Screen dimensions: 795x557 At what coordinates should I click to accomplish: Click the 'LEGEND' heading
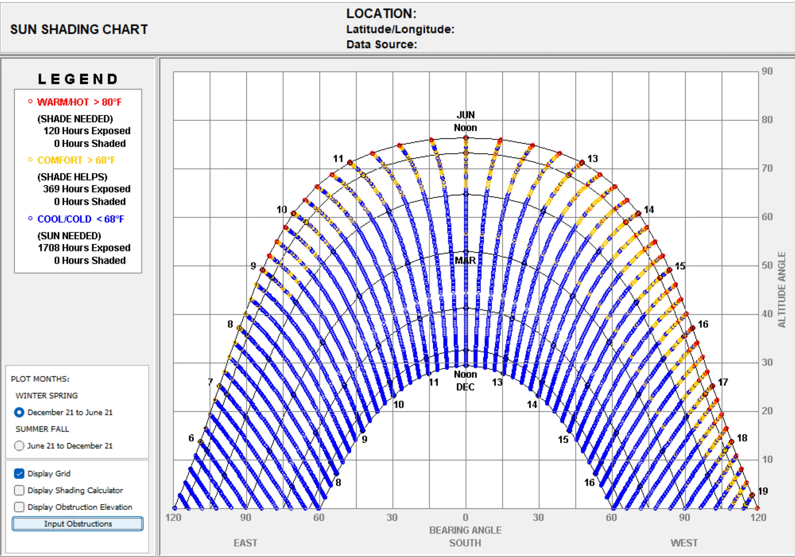tap(78, 79)
